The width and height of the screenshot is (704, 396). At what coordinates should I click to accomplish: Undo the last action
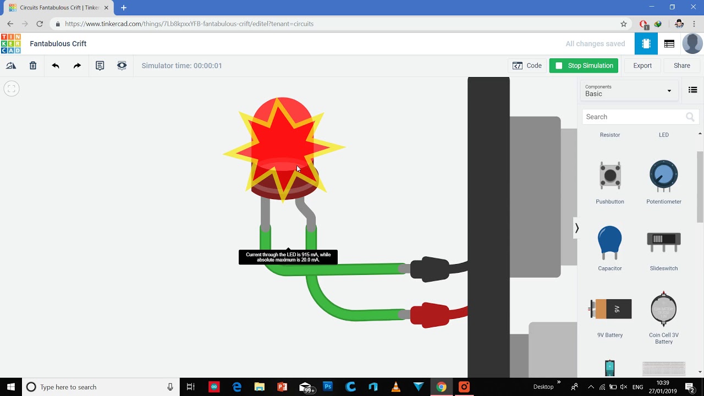coord(56,65)
